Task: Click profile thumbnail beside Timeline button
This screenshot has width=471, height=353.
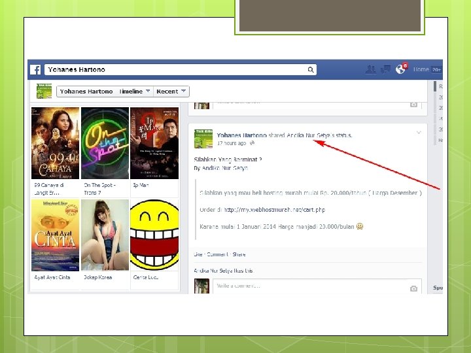Action: pyautogui.click(x=44, y=92)
